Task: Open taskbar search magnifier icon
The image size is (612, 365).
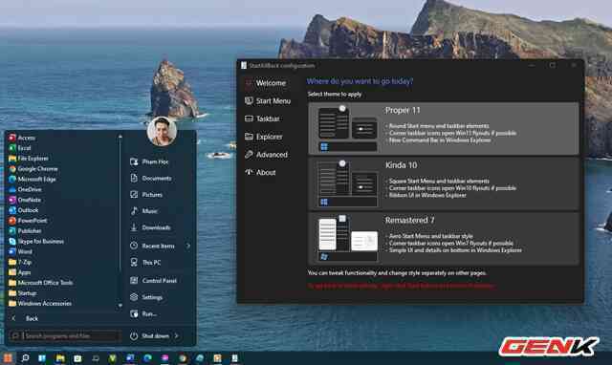Action: [x=25, y=358]
